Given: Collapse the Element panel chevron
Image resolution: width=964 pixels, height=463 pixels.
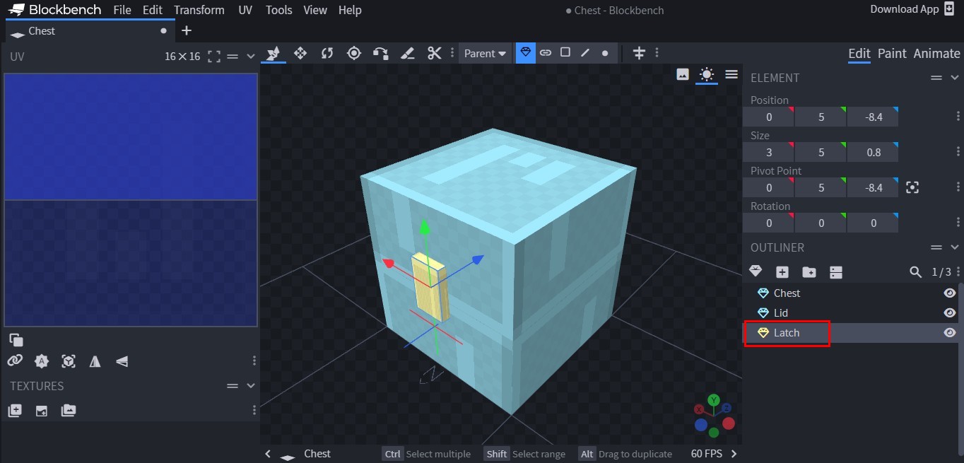Looking at the screenshot, I should (955, 78).
